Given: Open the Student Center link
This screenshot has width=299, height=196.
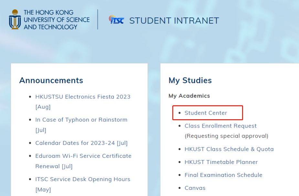Looking at the screenshot, I should coord(206,113).
